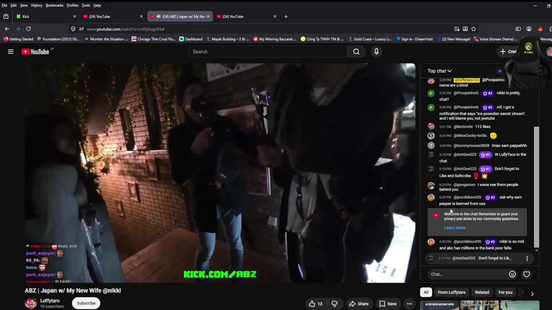Open the View menu

(24, 5)
